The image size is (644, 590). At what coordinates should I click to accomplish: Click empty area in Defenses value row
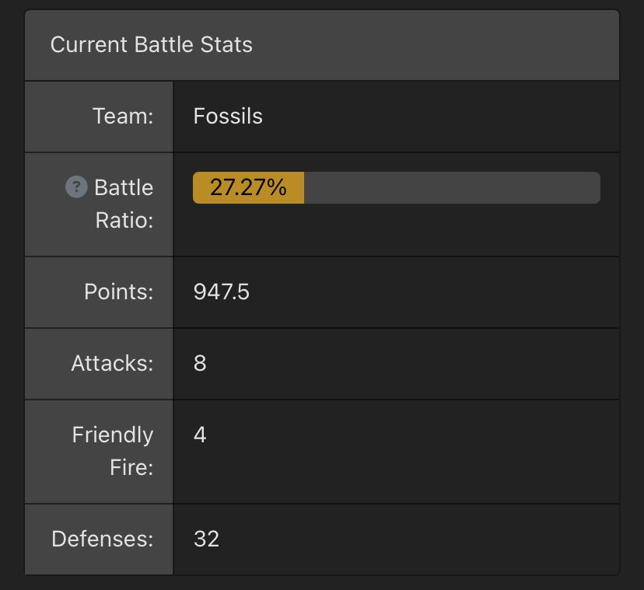[x=419, y=539]
